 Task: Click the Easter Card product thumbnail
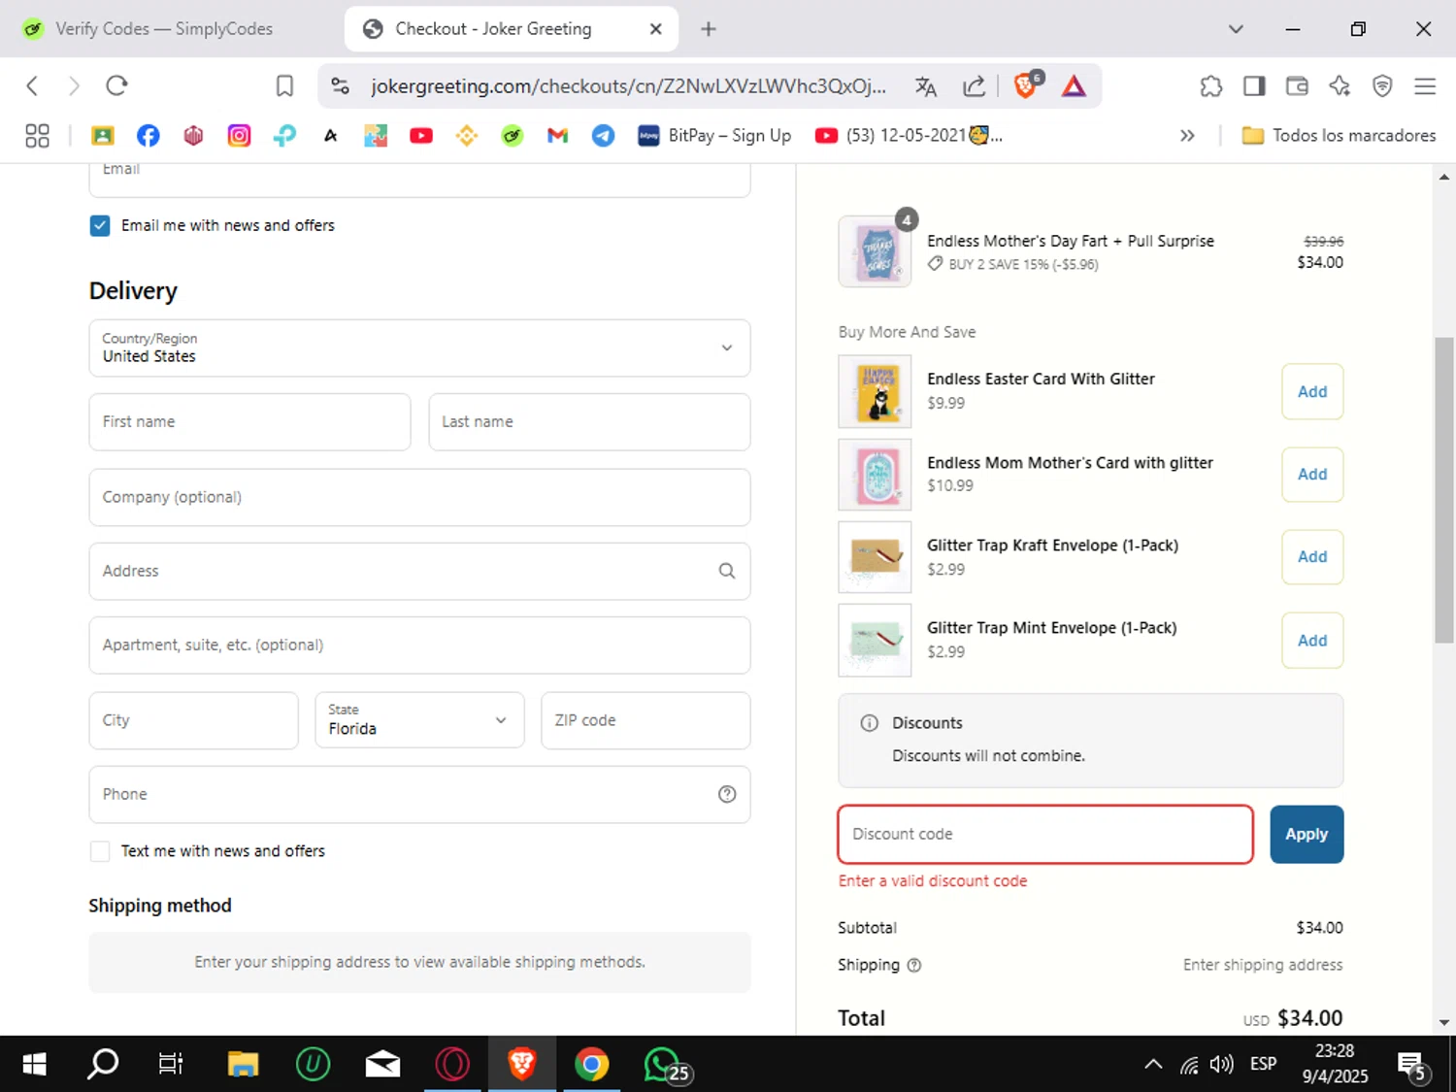[x=875, y=392]
